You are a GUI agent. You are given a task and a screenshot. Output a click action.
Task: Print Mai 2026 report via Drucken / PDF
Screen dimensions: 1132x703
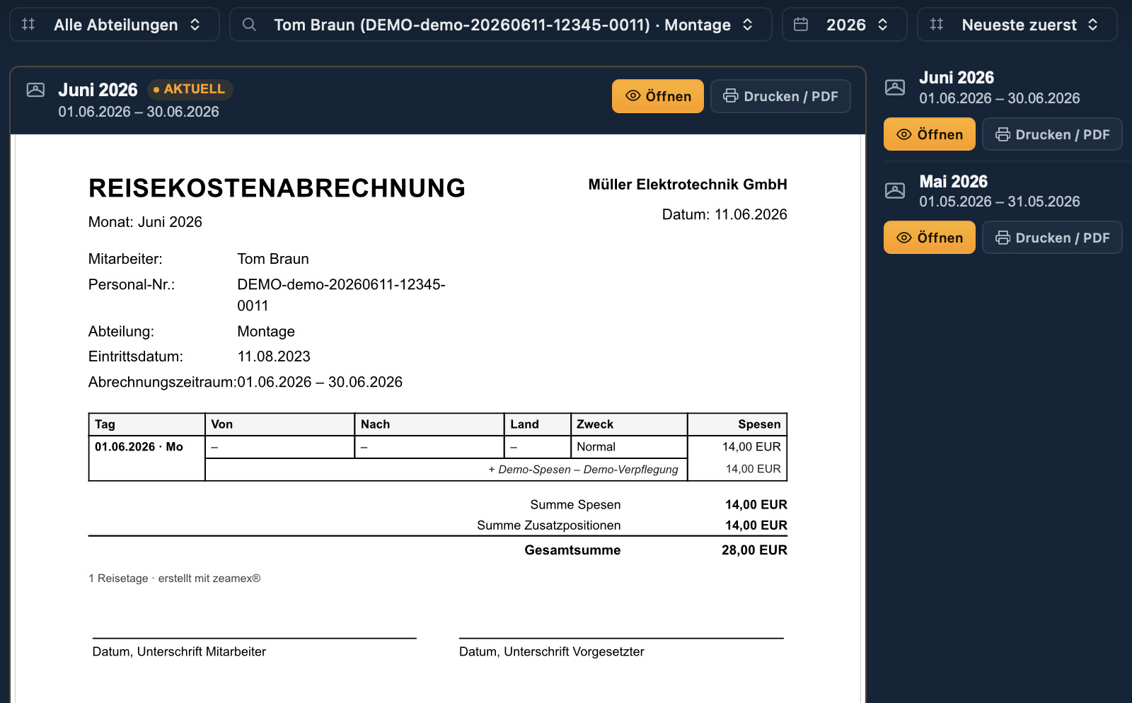click(1052, 238)
